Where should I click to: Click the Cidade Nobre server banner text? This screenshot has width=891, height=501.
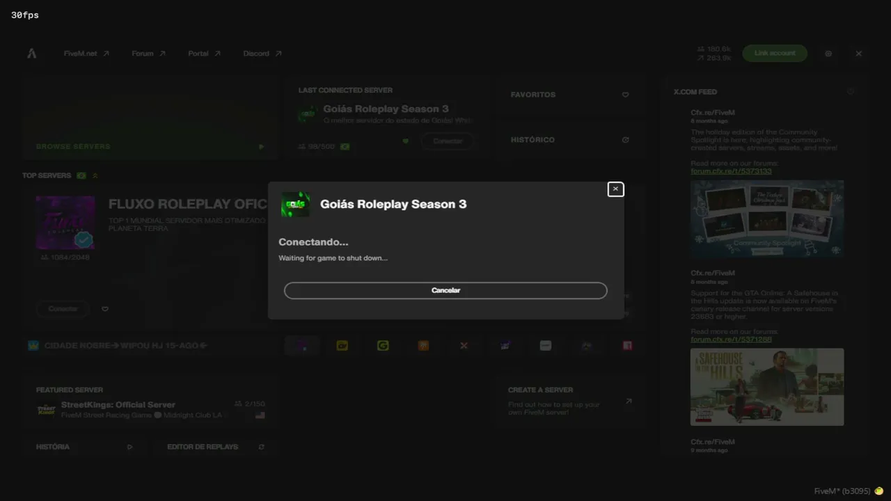click(x=126, y=346)
